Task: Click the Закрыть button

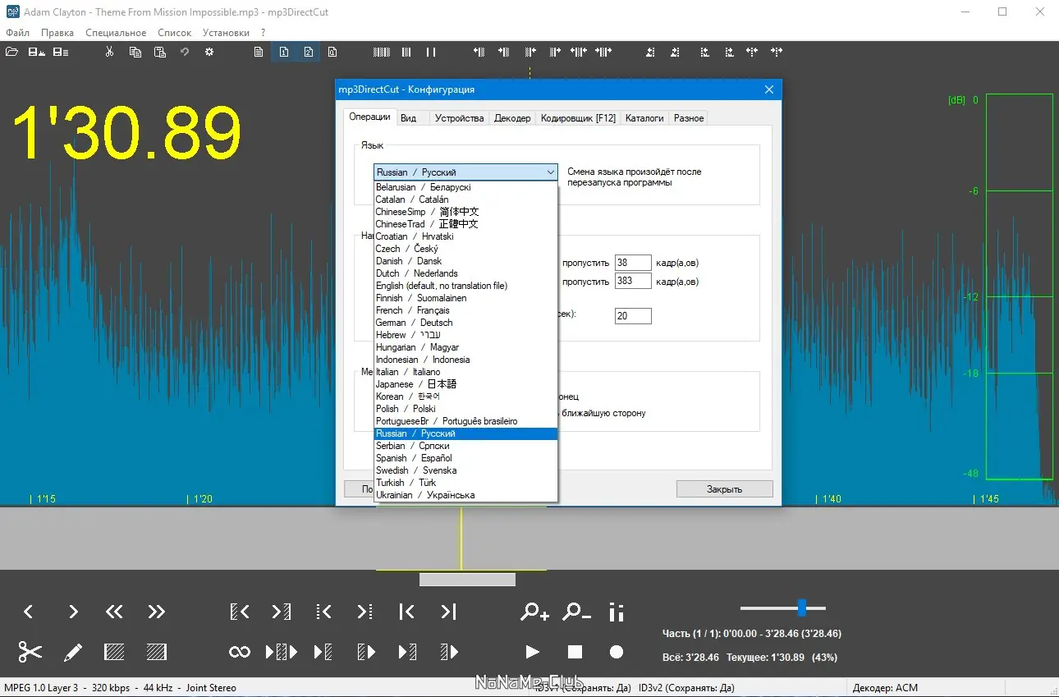Action: tap(724, 489)
